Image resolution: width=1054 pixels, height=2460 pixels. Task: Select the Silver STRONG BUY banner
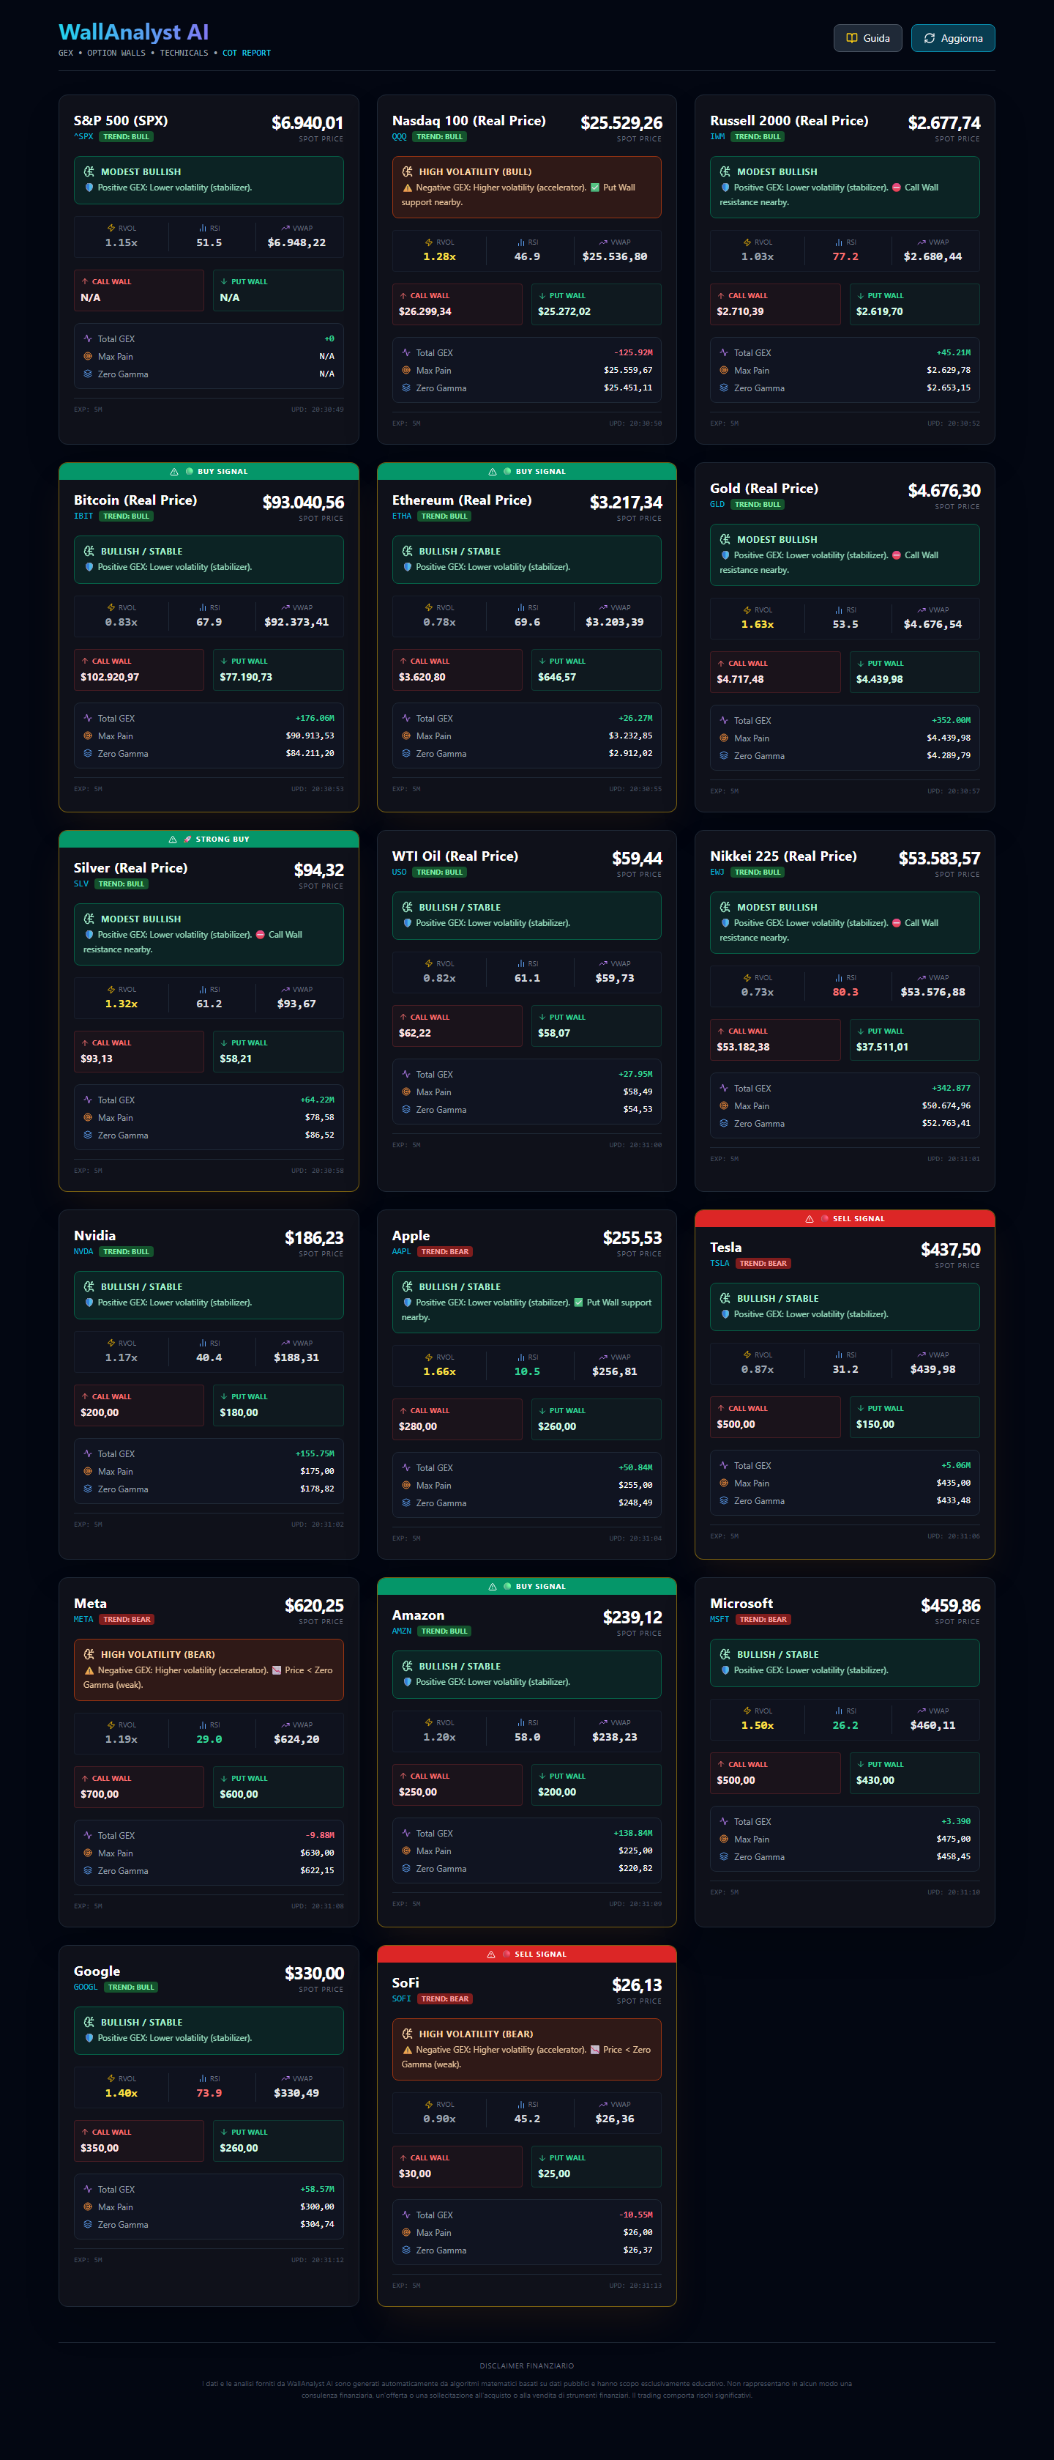click(209, 840)
